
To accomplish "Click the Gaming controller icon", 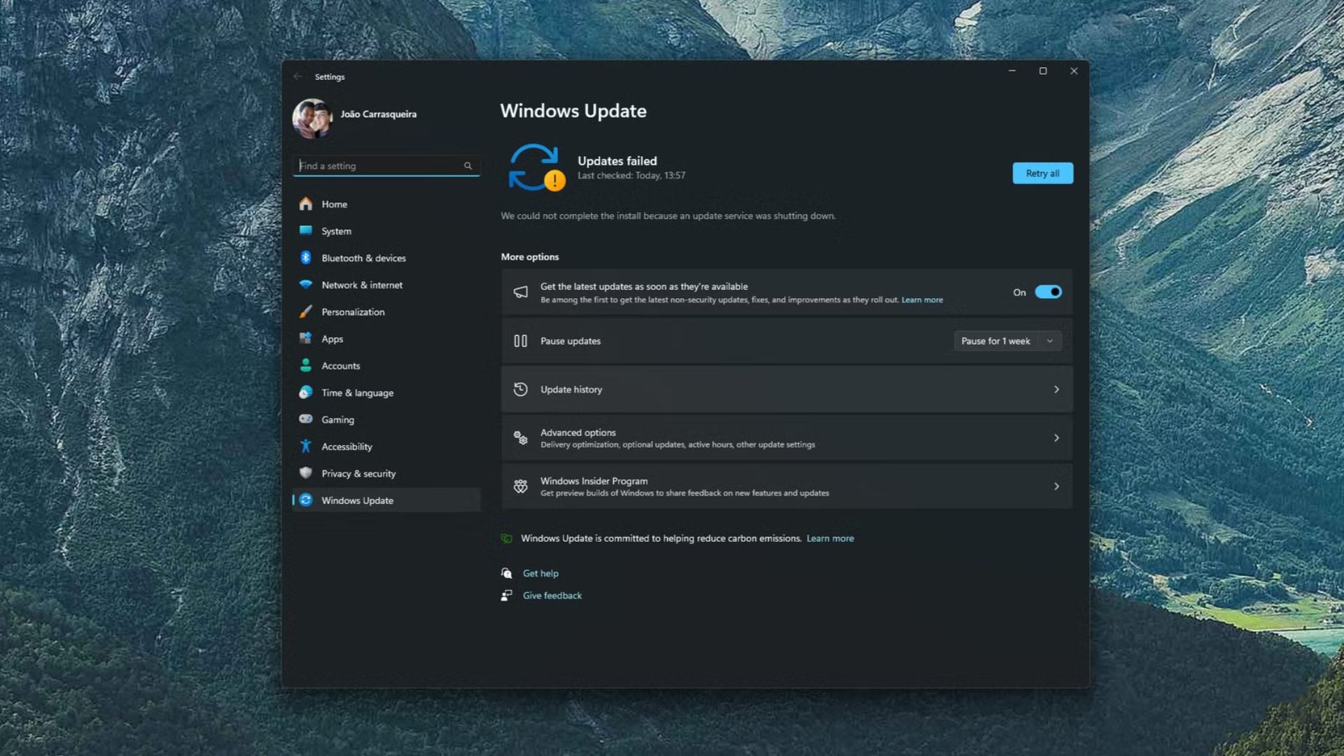I will pyautogui.click(x=306, y=419).
